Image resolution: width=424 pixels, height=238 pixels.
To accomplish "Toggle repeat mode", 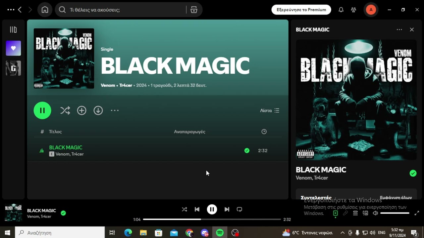I will [x=239, y=209].
